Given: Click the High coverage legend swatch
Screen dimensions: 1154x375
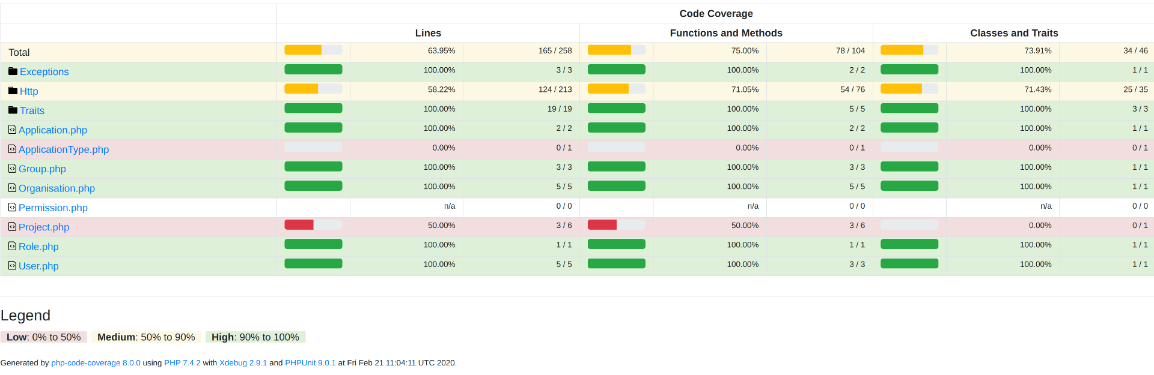Looking at the screenshot, I should pos(255,337).
